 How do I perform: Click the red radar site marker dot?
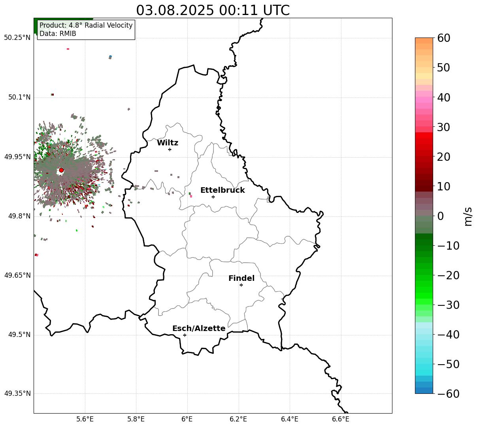[61, 170]
